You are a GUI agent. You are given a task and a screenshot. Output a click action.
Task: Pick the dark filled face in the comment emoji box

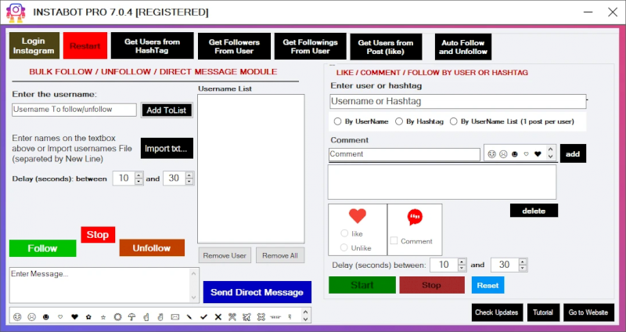coord(515,153)
